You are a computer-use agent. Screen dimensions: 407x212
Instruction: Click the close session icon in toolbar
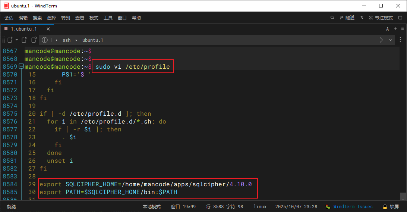[24, 40]
